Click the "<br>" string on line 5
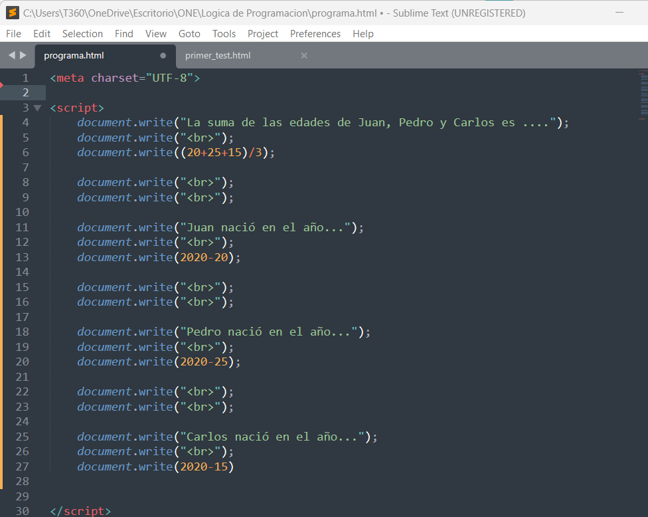Image resolution: width=648 pixels, height=517 pixels. point(201,138)
